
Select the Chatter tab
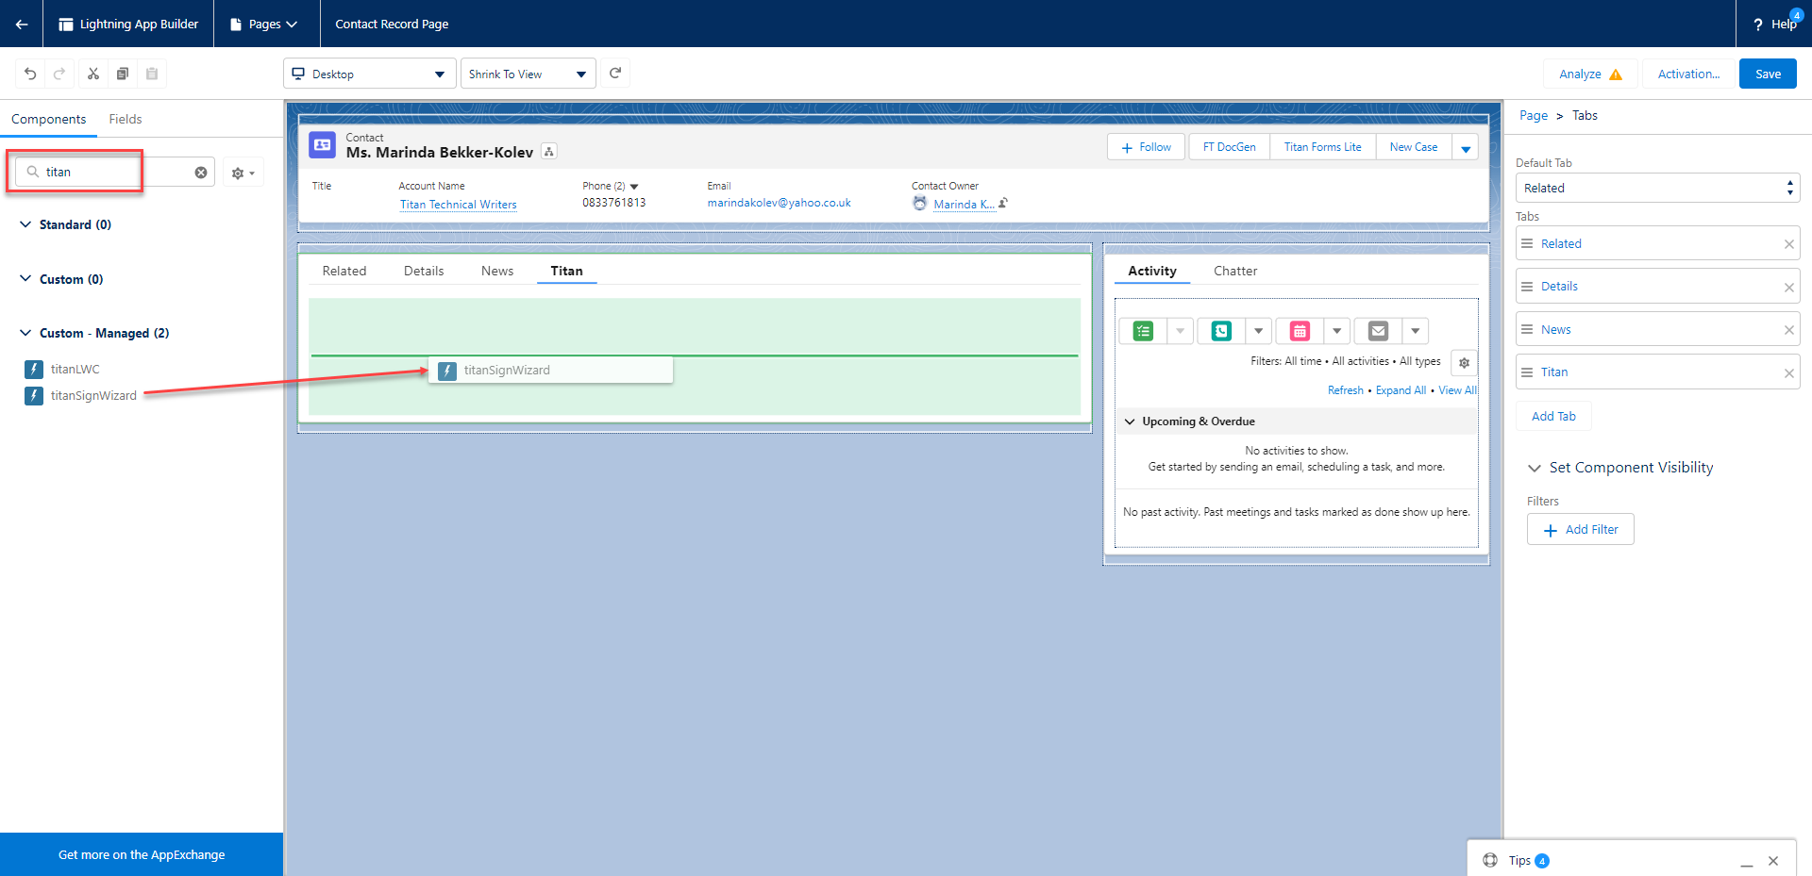pos(1235,271)
